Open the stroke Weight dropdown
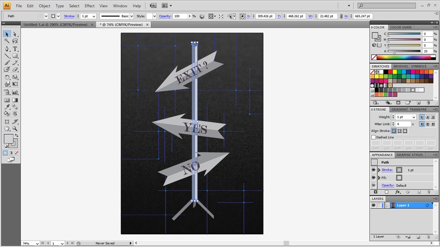 (x=413, y=117)
